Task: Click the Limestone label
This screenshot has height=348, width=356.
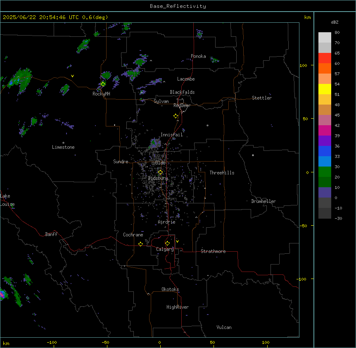Action: coord(63,147)
